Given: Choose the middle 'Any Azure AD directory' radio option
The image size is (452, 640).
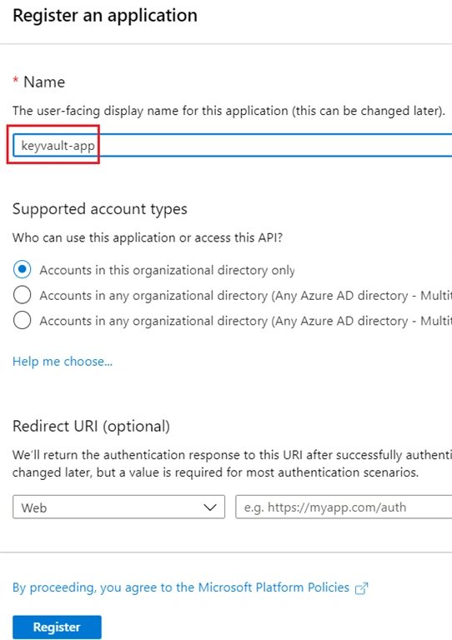Looking at the screenshot, I should pyautogui.click(x=22, y=295).
